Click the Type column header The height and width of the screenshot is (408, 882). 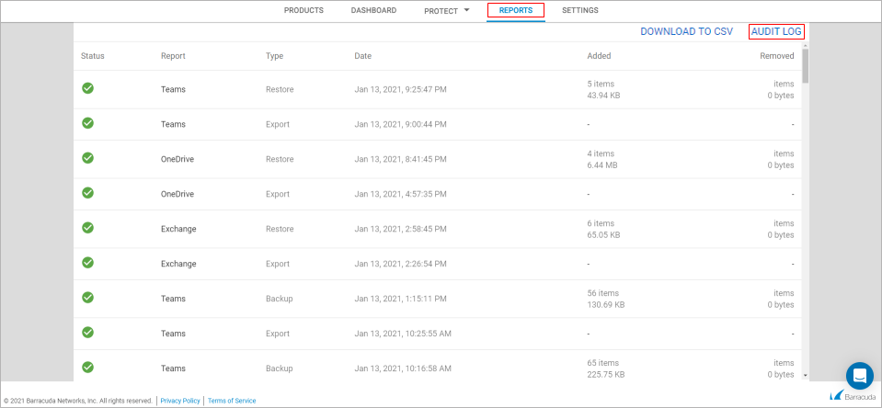point(274,56)
